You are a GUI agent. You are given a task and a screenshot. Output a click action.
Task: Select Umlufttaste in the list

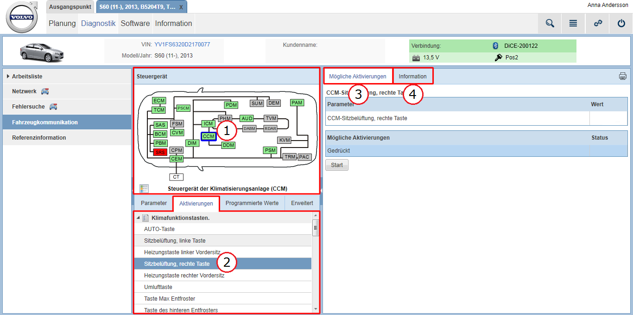point(223,287)
